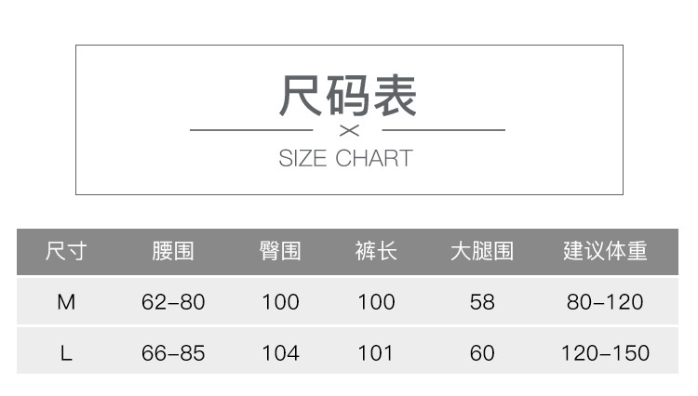Select the 腰围 column header
Image resolution: width=698 pixels, height=396 pixels.
pyautogui.click(x=173, y=251)
